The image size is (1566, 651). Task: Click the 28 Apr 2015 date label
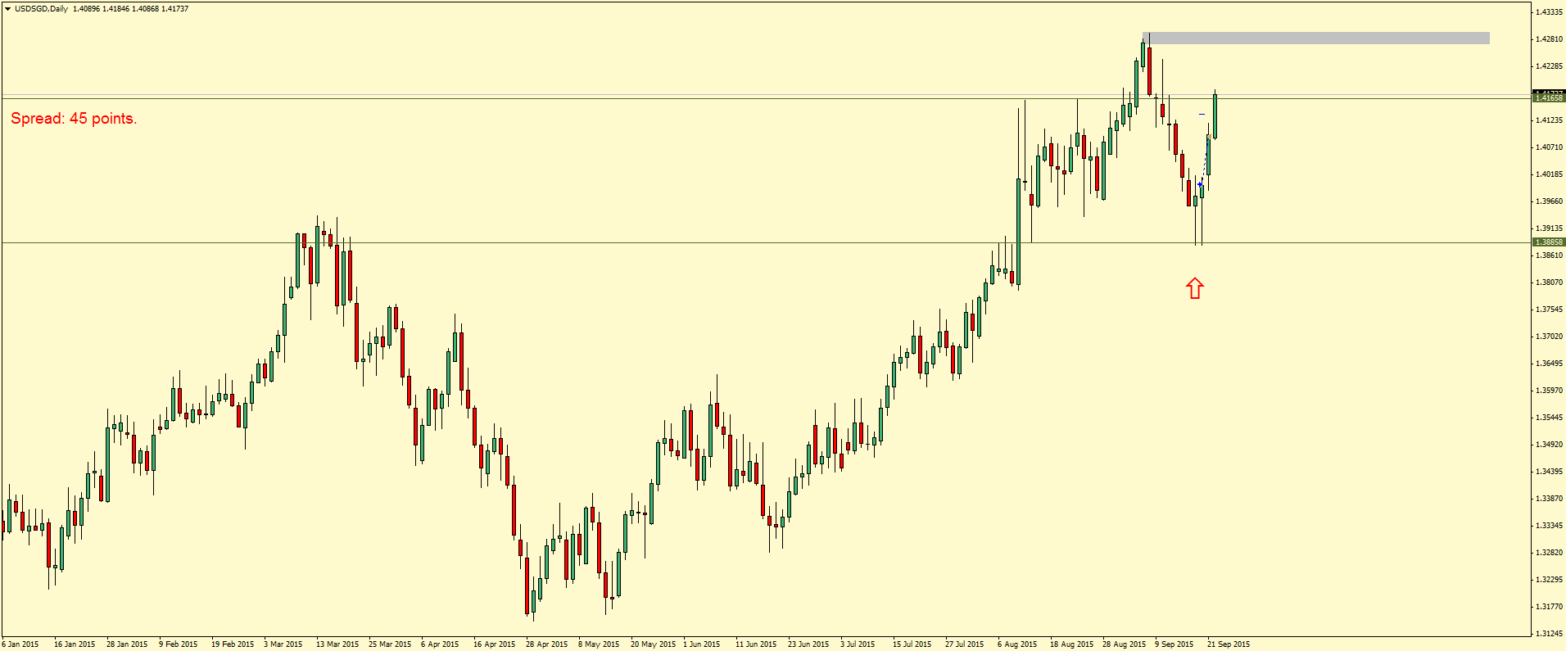click(x=546, y=644)
